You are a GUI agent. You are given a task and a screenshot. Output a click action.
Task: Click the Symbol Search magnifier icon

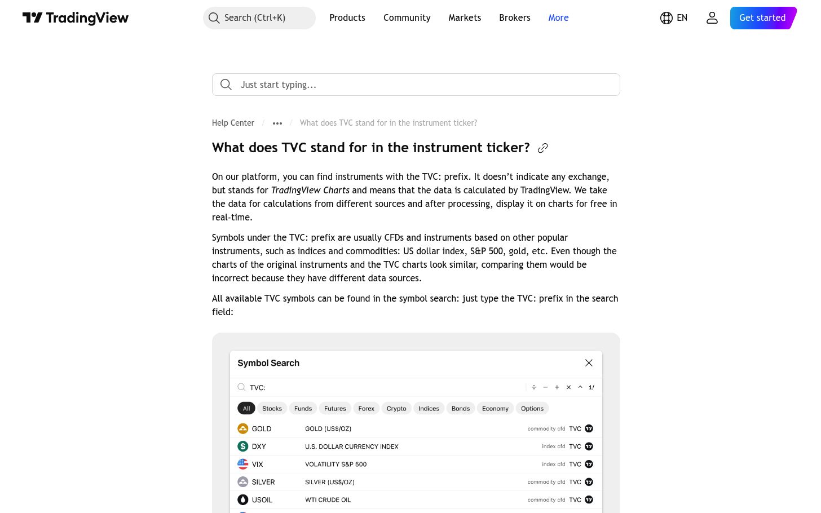click(x=241, y=387)
